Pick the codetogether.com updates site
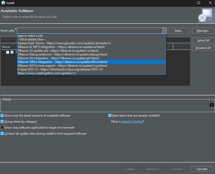The width and height of the screenshot is (215, 174). pos(91,73)
